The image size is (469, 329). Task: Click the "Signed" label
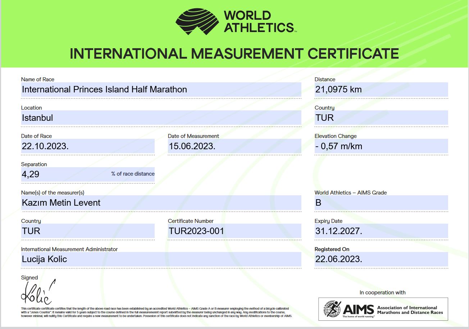pos(29,278)
